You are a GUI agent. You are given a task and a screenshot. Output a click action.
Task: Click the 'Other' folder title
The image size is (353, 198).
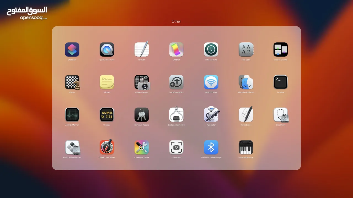[176, 21]
